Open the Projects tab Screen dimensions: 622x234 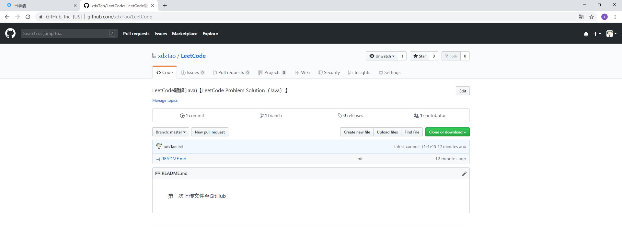pyautogui.click(x=272, y=72)
